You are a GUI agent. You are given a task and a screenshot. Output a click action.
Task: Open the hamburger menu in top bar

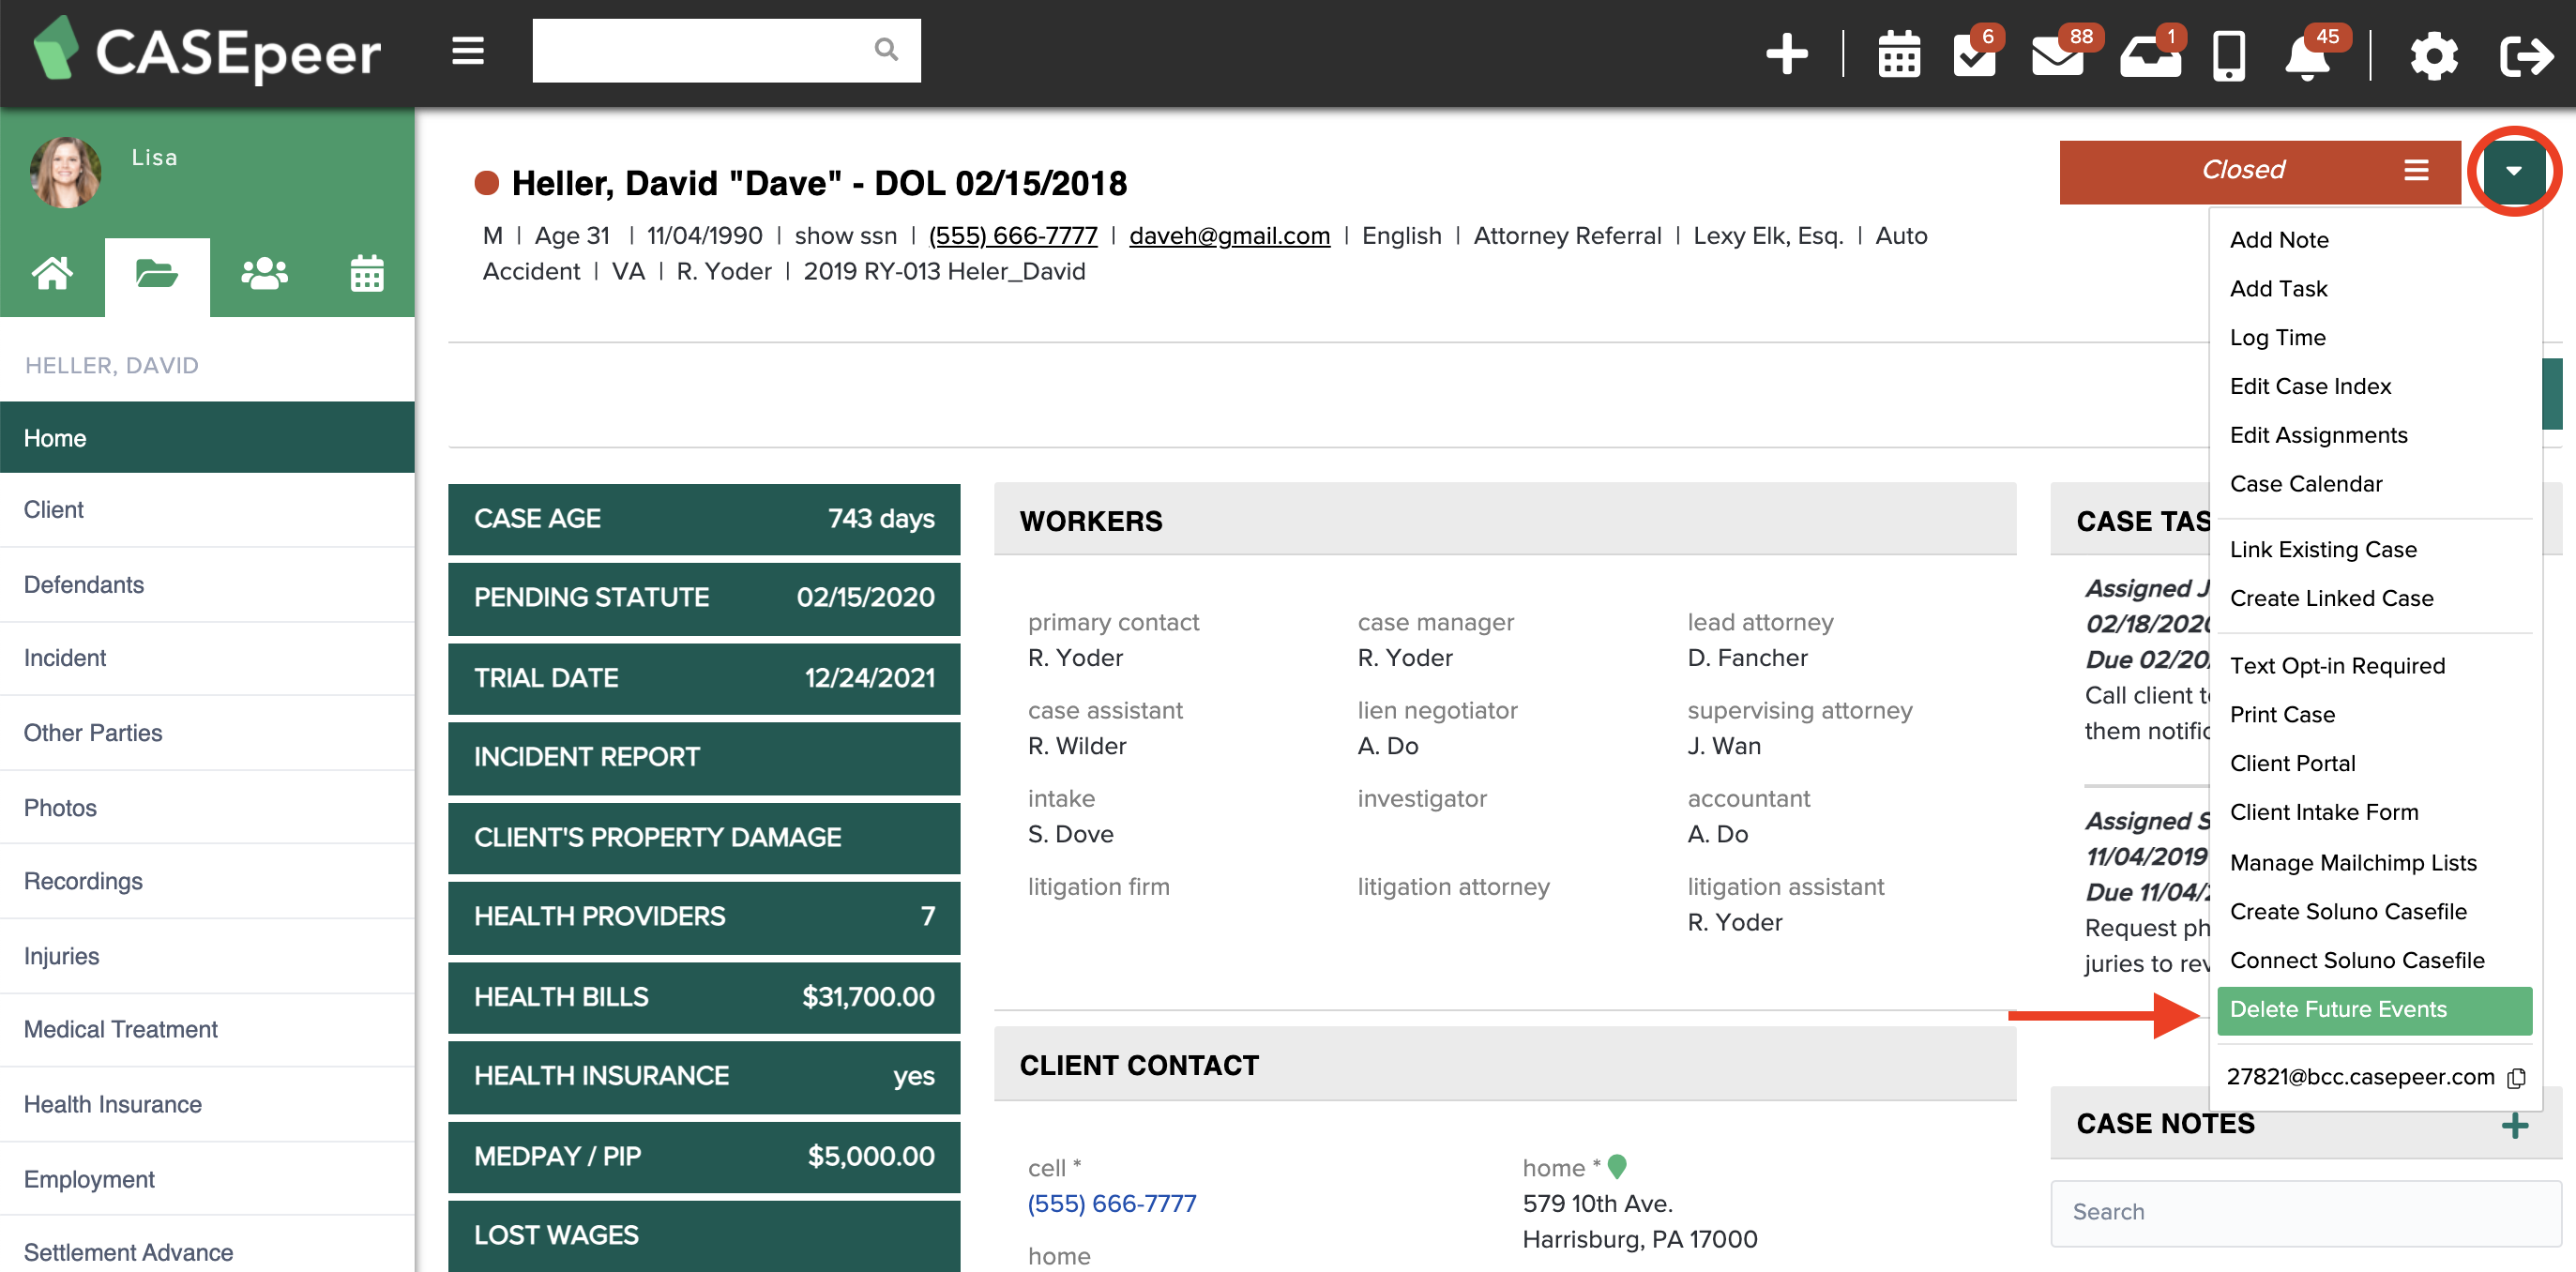pos(468,50)
